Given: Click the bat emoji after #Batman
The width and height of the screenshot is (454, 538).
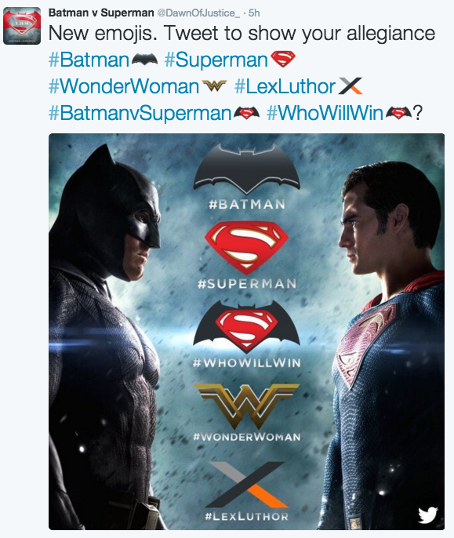Looking at the screenshot, I should tap(145, 60).
